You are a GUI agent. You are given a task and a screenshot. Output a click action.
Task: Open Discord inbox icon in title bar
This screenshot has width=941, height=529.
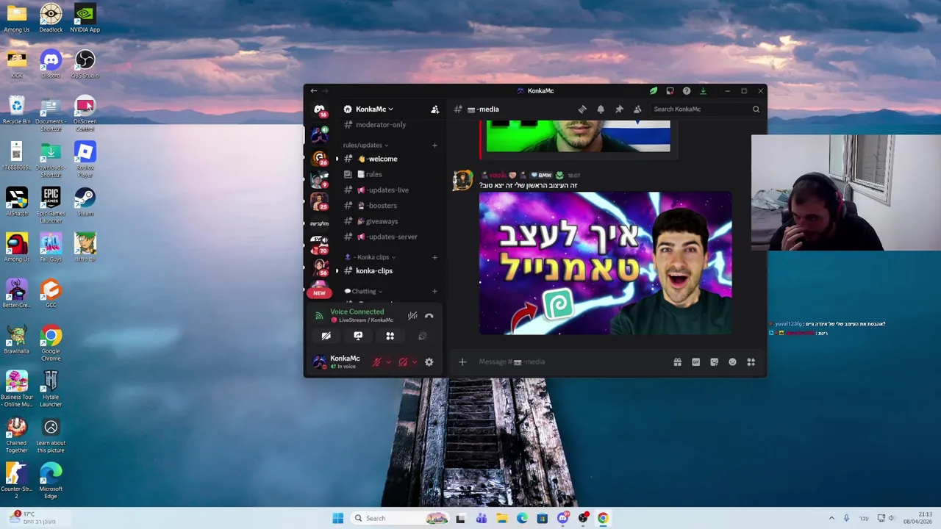coord(670,91)
